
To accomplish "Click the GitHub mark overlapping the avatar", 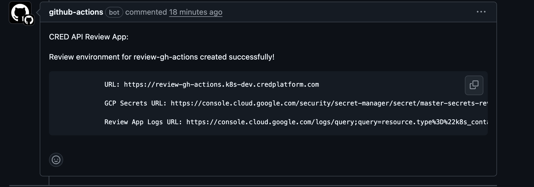I will point(28,20).
